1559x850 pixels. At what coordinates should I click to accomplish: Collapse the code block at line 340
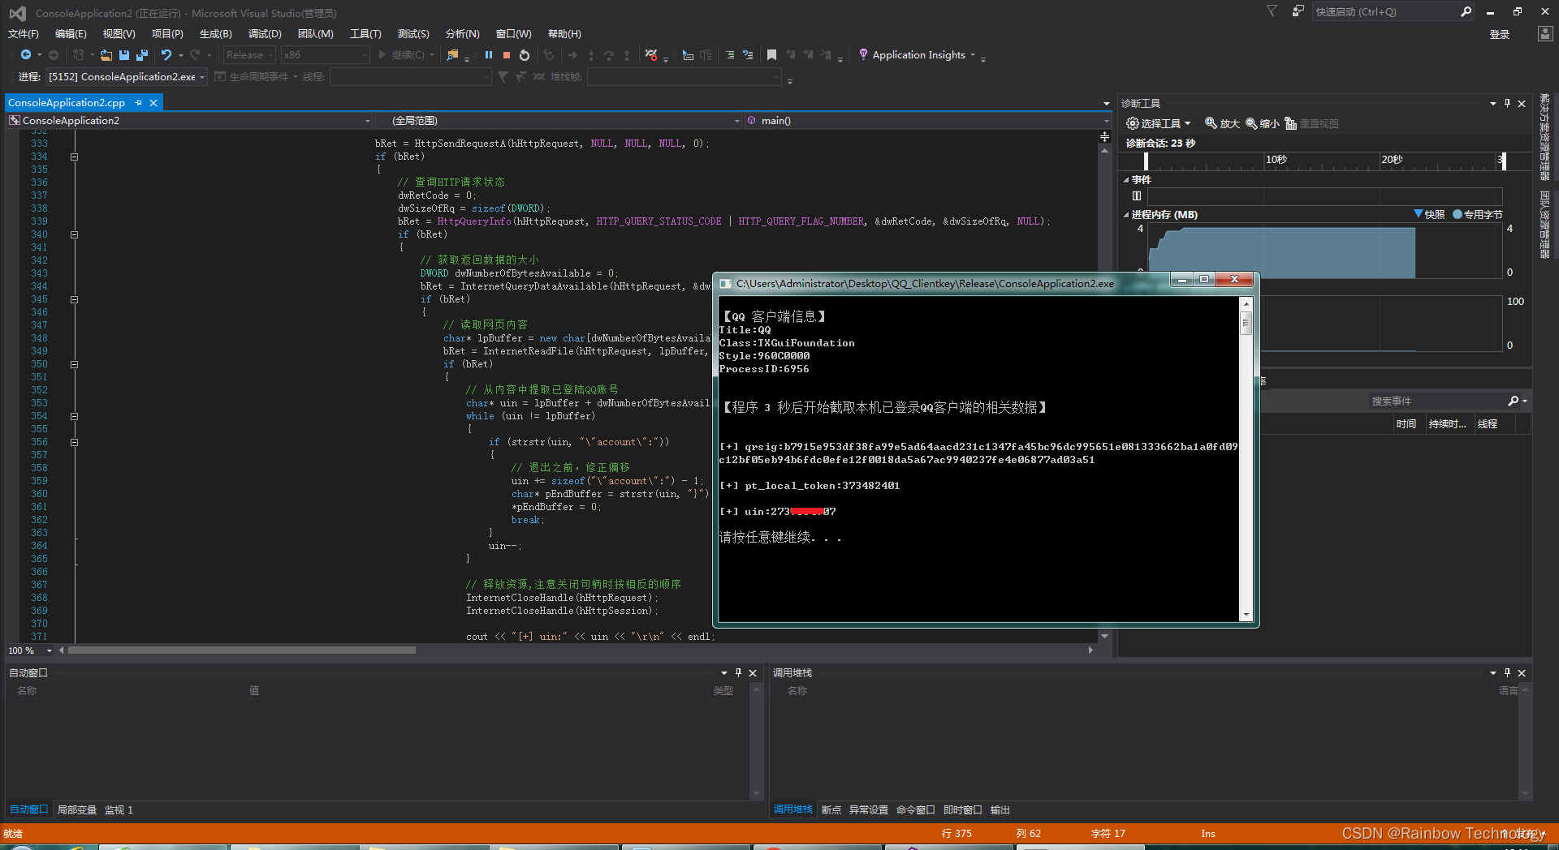pos(74,234)
